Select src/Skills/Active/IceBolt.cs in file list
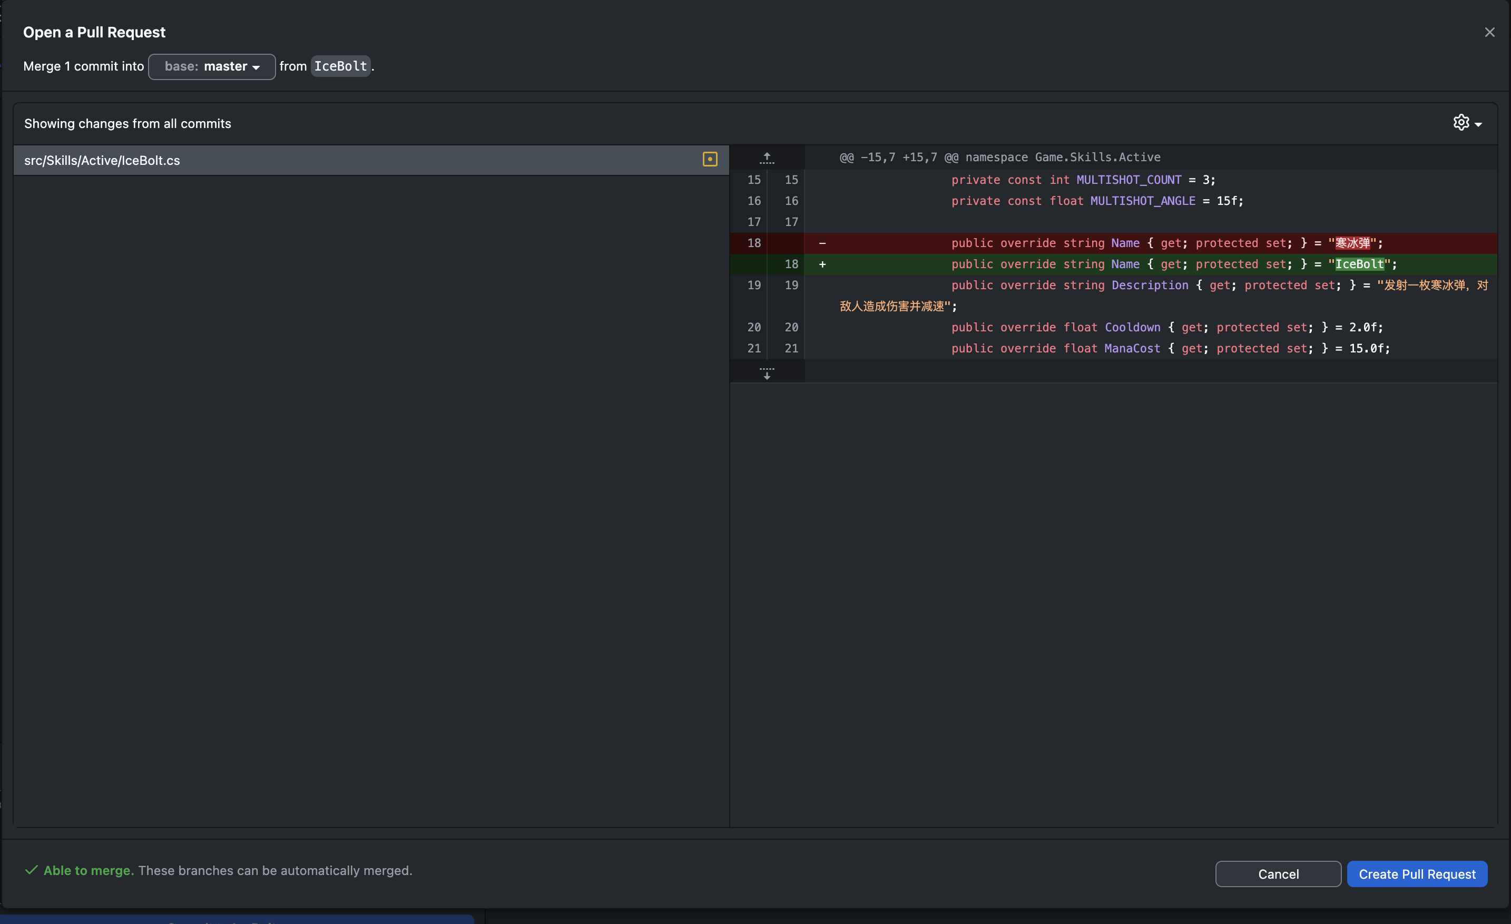Viewport: 1511px width, 924px height. 371,160
